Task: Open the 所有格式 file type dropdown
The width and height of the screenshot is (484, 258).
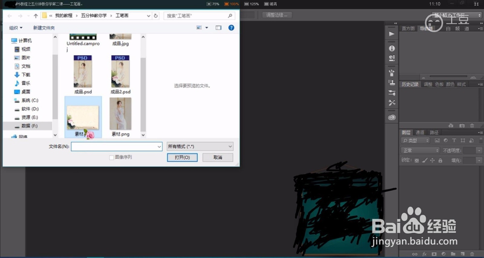Action: click(200, 147)
